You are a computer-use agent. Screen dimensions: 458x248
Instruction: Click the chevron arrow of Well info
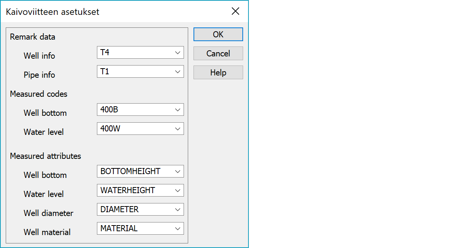pos(177,53)
